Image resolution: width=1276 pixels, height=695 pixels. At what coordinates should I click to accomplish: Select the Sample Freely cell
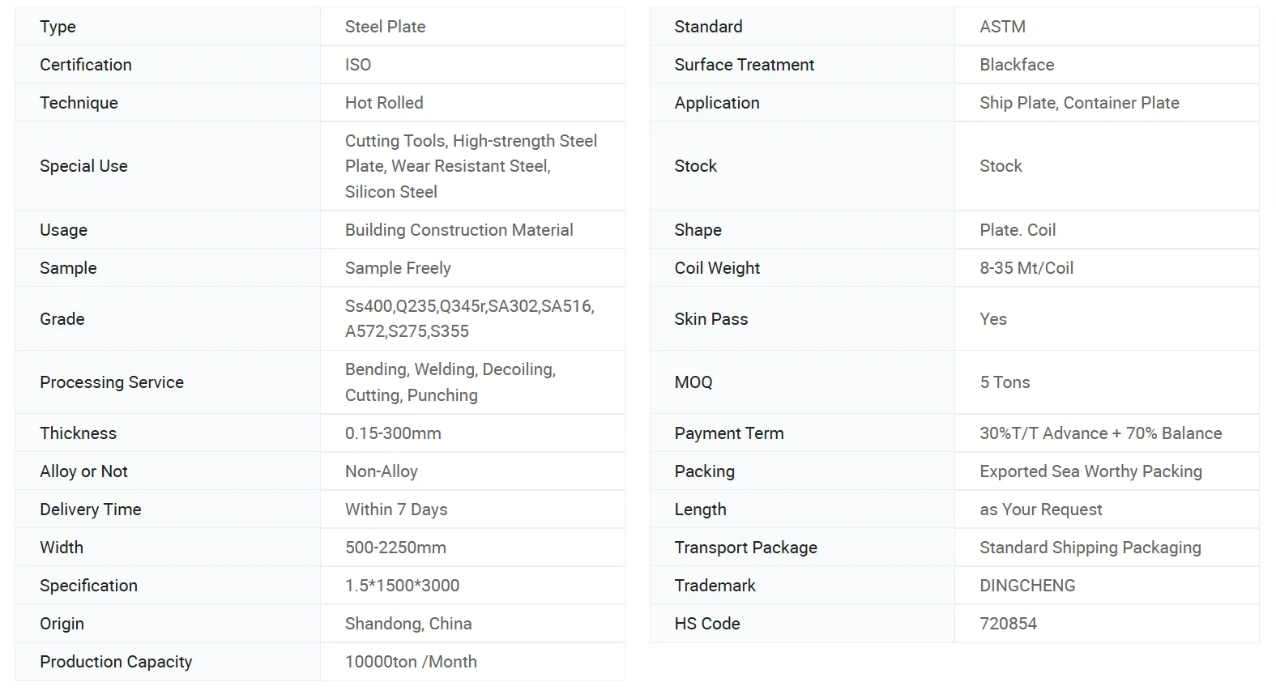[x=472, y=268]
